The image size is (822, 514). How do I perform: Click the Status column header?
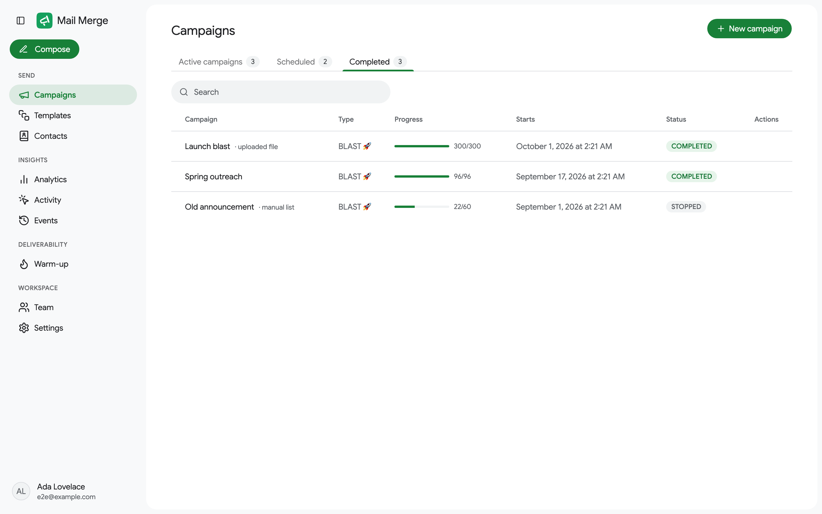pyautogui.click(x=676, y=119)
